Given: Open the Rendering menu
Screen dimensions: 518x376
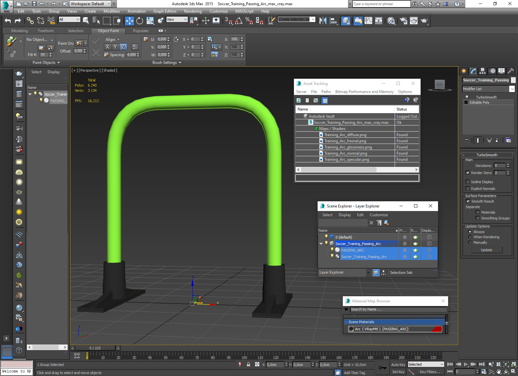Looking at the screenshot, I should pos(193,11).
